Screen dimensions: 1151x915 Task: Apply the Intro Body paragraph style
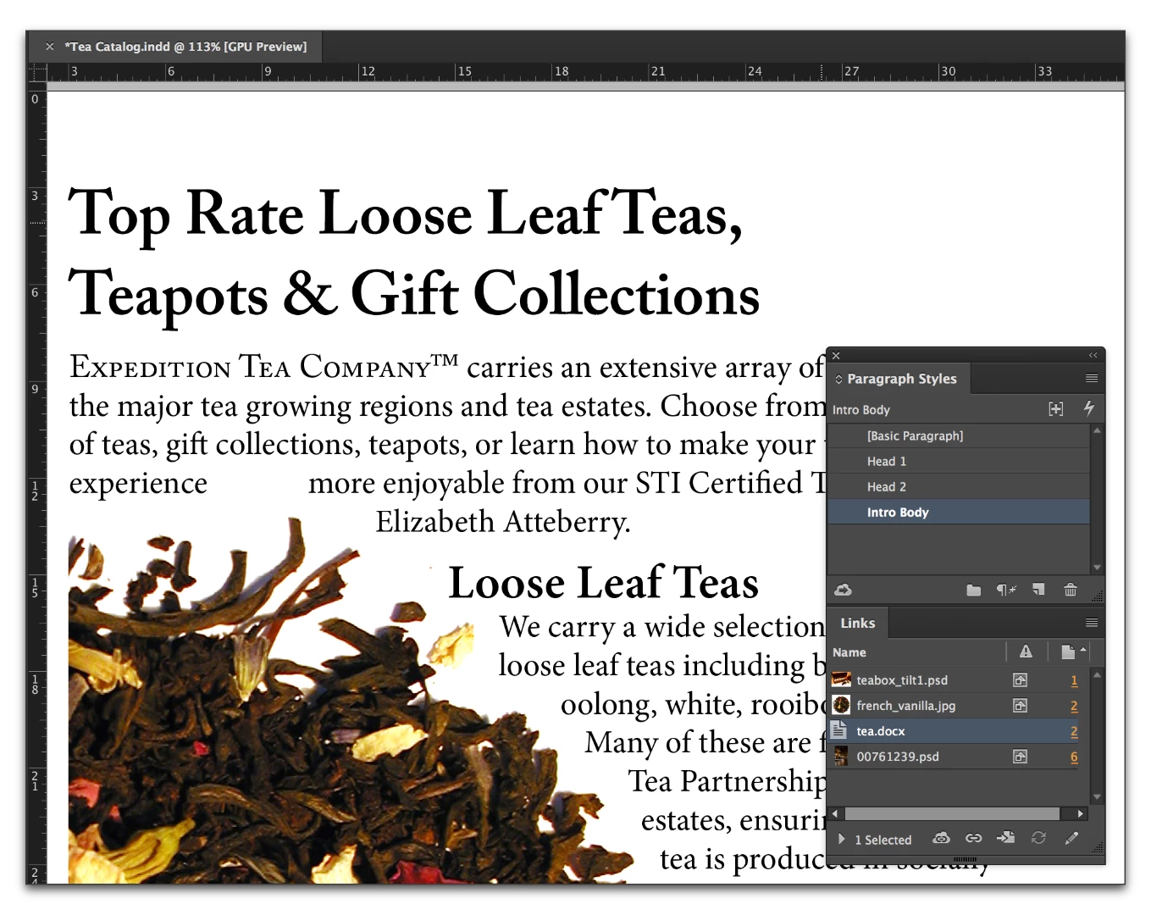click(959, 512)
